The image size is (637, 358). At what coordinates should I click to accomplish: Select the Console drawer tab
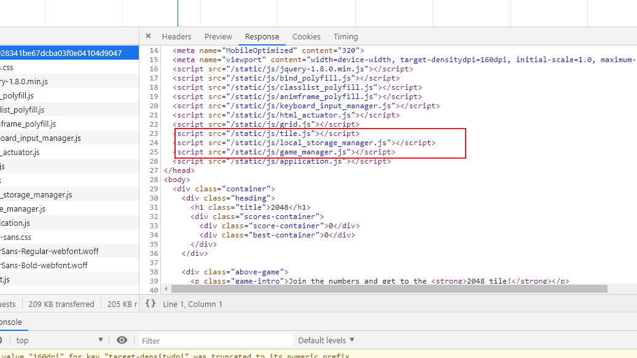pyautogui.click(x=11, y=322)
